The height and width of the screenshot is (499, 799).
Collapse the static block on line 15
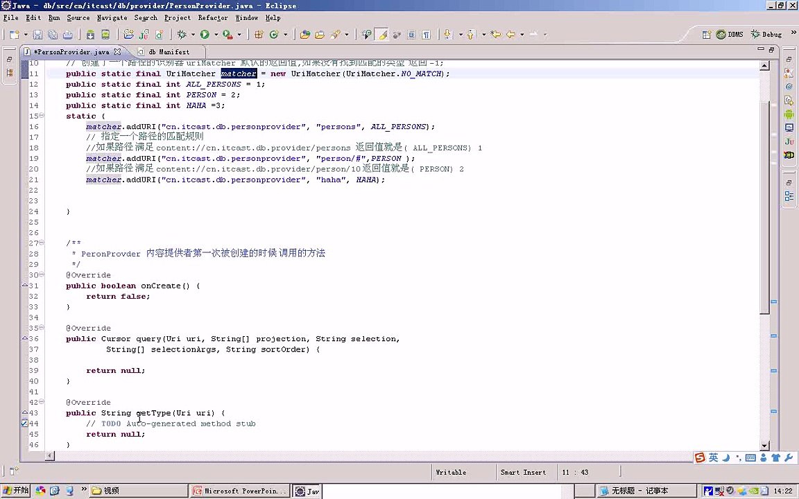coord(42,116)
